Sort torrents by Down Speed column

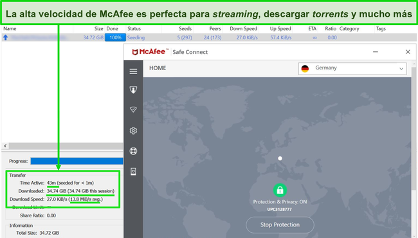pos(243,28)
